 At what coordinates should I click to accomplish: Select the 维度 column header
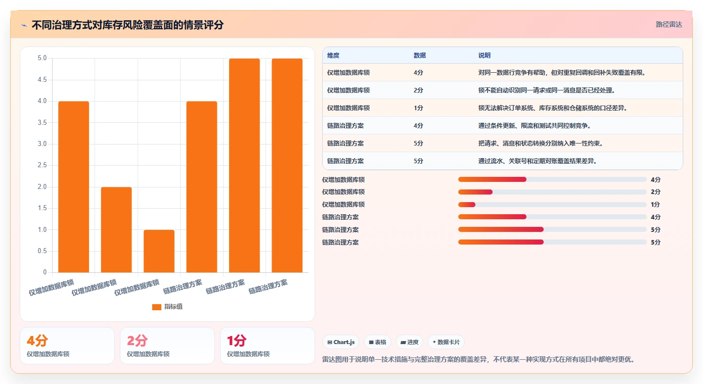pos(333,55)
